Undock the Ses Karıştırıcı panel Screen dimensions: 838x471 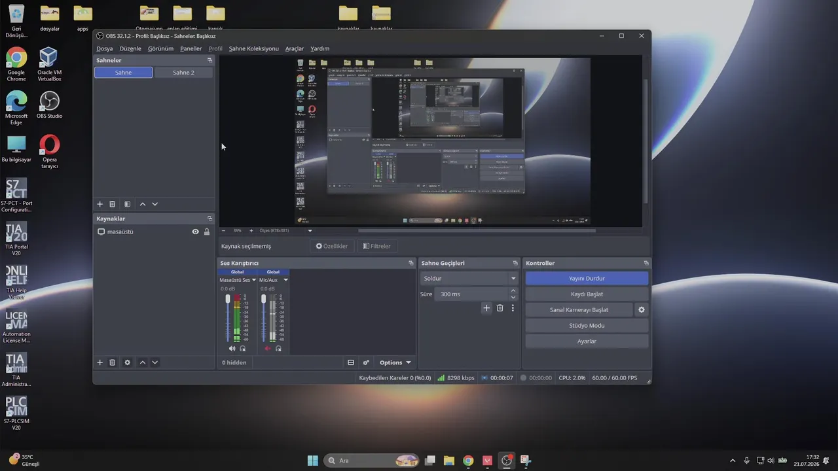(411, 263)
